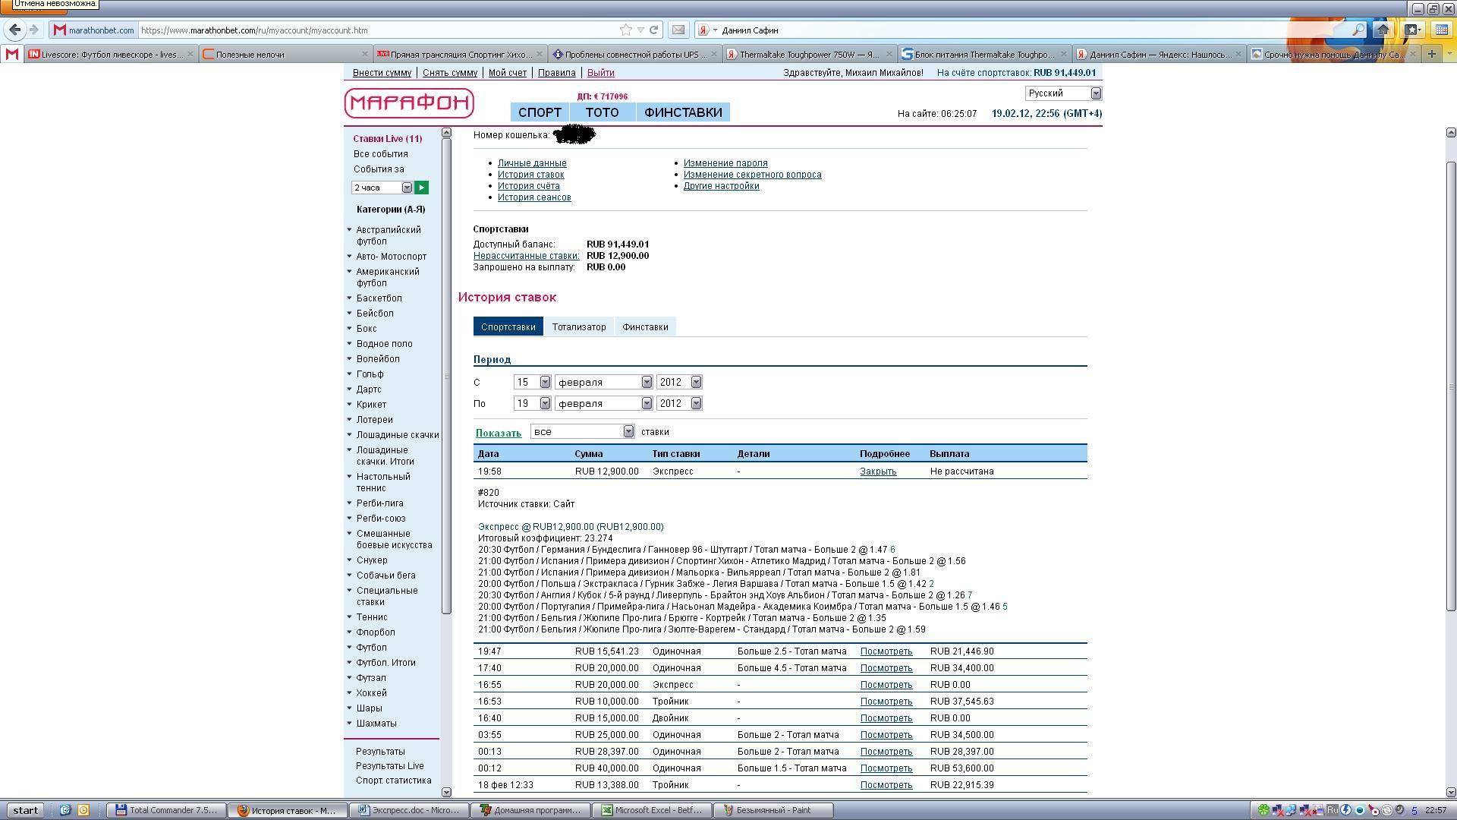
Task: Click Закрыть link for the 19:58 bet
Action: pyautogui.click(x=877, y=471)
